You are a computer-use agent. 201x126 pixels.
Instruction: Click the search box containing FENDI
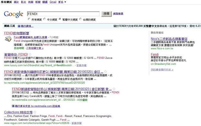pos(63,14)
